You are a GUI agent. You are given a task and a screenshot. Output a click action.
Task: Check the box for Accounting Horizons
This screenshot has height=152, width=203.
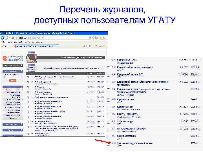pyautogui.click(x=28, y=122)
